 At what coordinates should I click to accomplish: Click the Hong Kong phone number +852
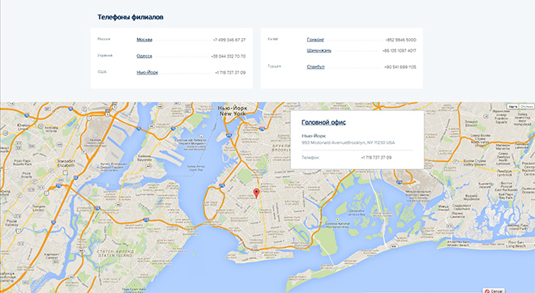[401, 40]
